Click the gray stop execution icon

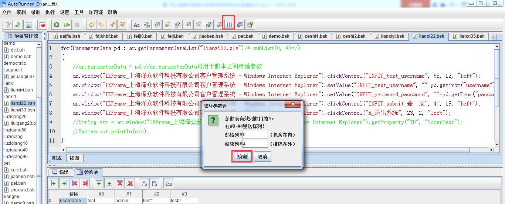[x=77, y=25]
